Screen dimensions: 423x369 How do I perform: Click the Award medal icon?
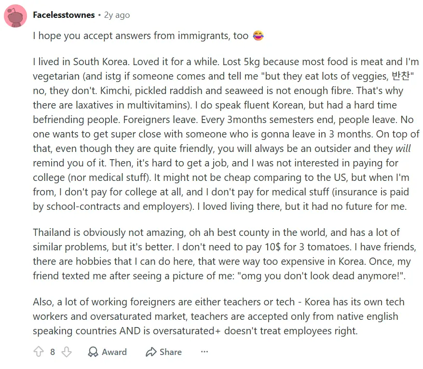click(x=93, y=352)
